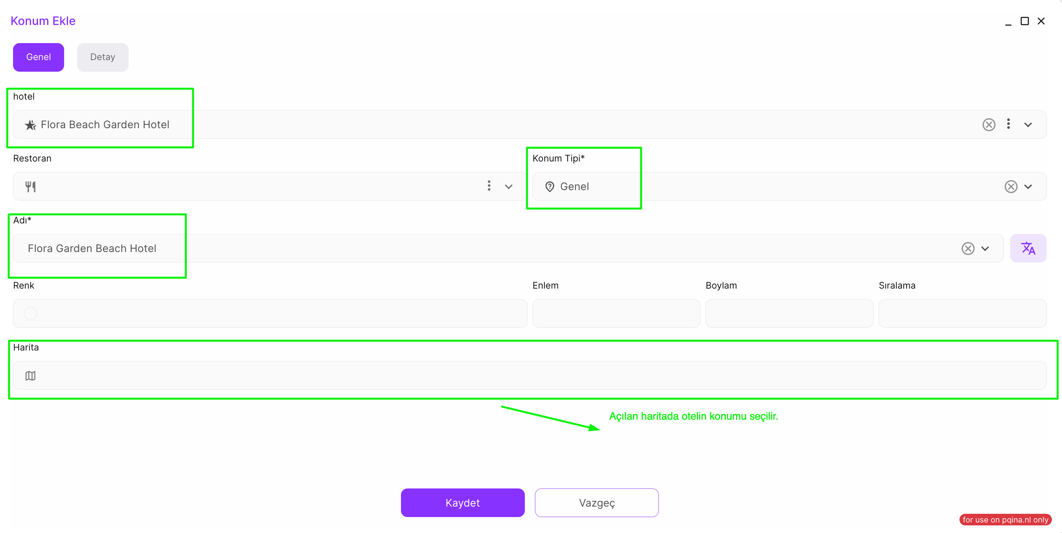
Task: Click into the Enlem input field
Action: coord(616,314)
